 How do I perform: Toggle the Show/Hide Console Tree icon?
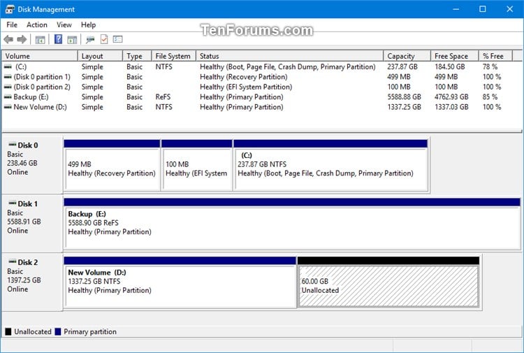click(40, 39)
